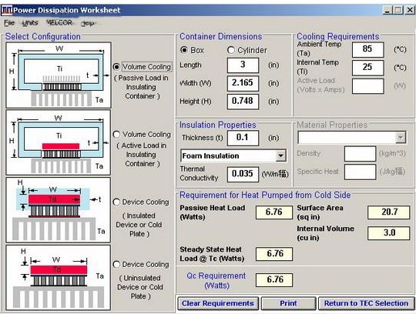
Task: Click the Thermal Conductivity input field
Action: coord(243,175)
